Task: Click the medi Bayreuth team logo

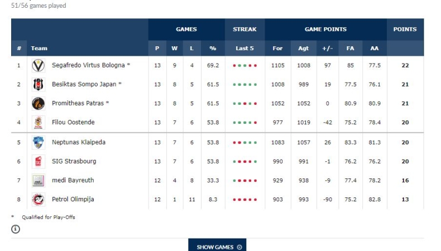Action: point(38,180)
